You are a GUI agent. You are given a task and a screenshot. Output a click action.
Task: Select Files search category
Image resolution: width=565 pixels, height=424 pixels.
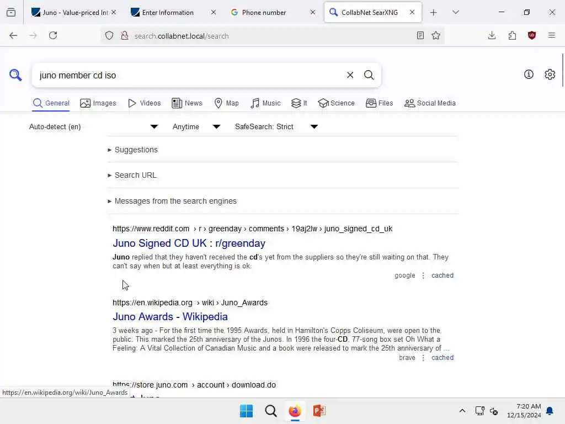point(380,103)
